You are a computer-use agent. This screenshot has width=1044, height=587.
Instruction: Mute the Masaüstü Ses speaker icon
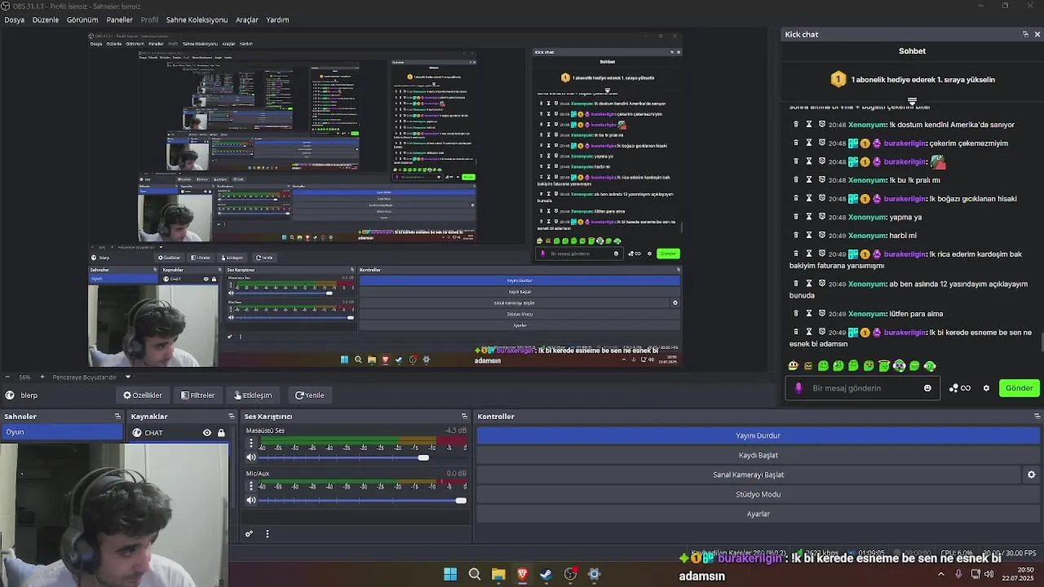(x=251, y=457)
